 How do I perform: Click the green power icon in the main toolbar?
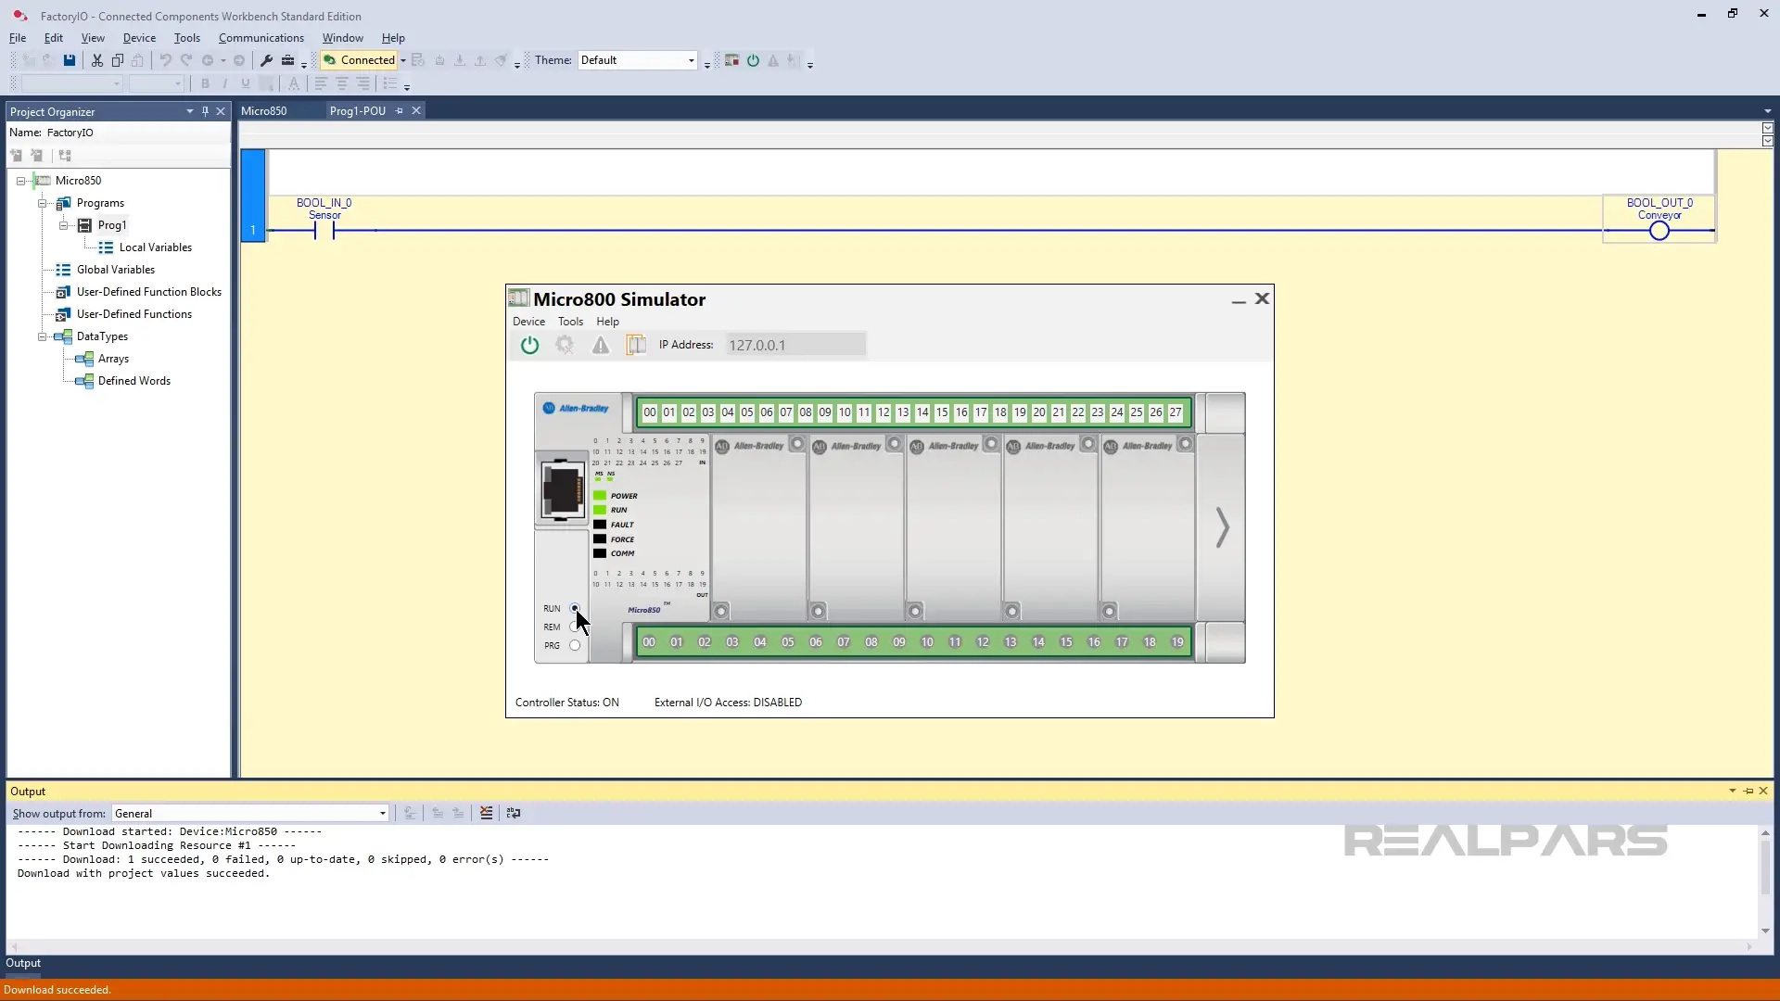coord(753,60)
